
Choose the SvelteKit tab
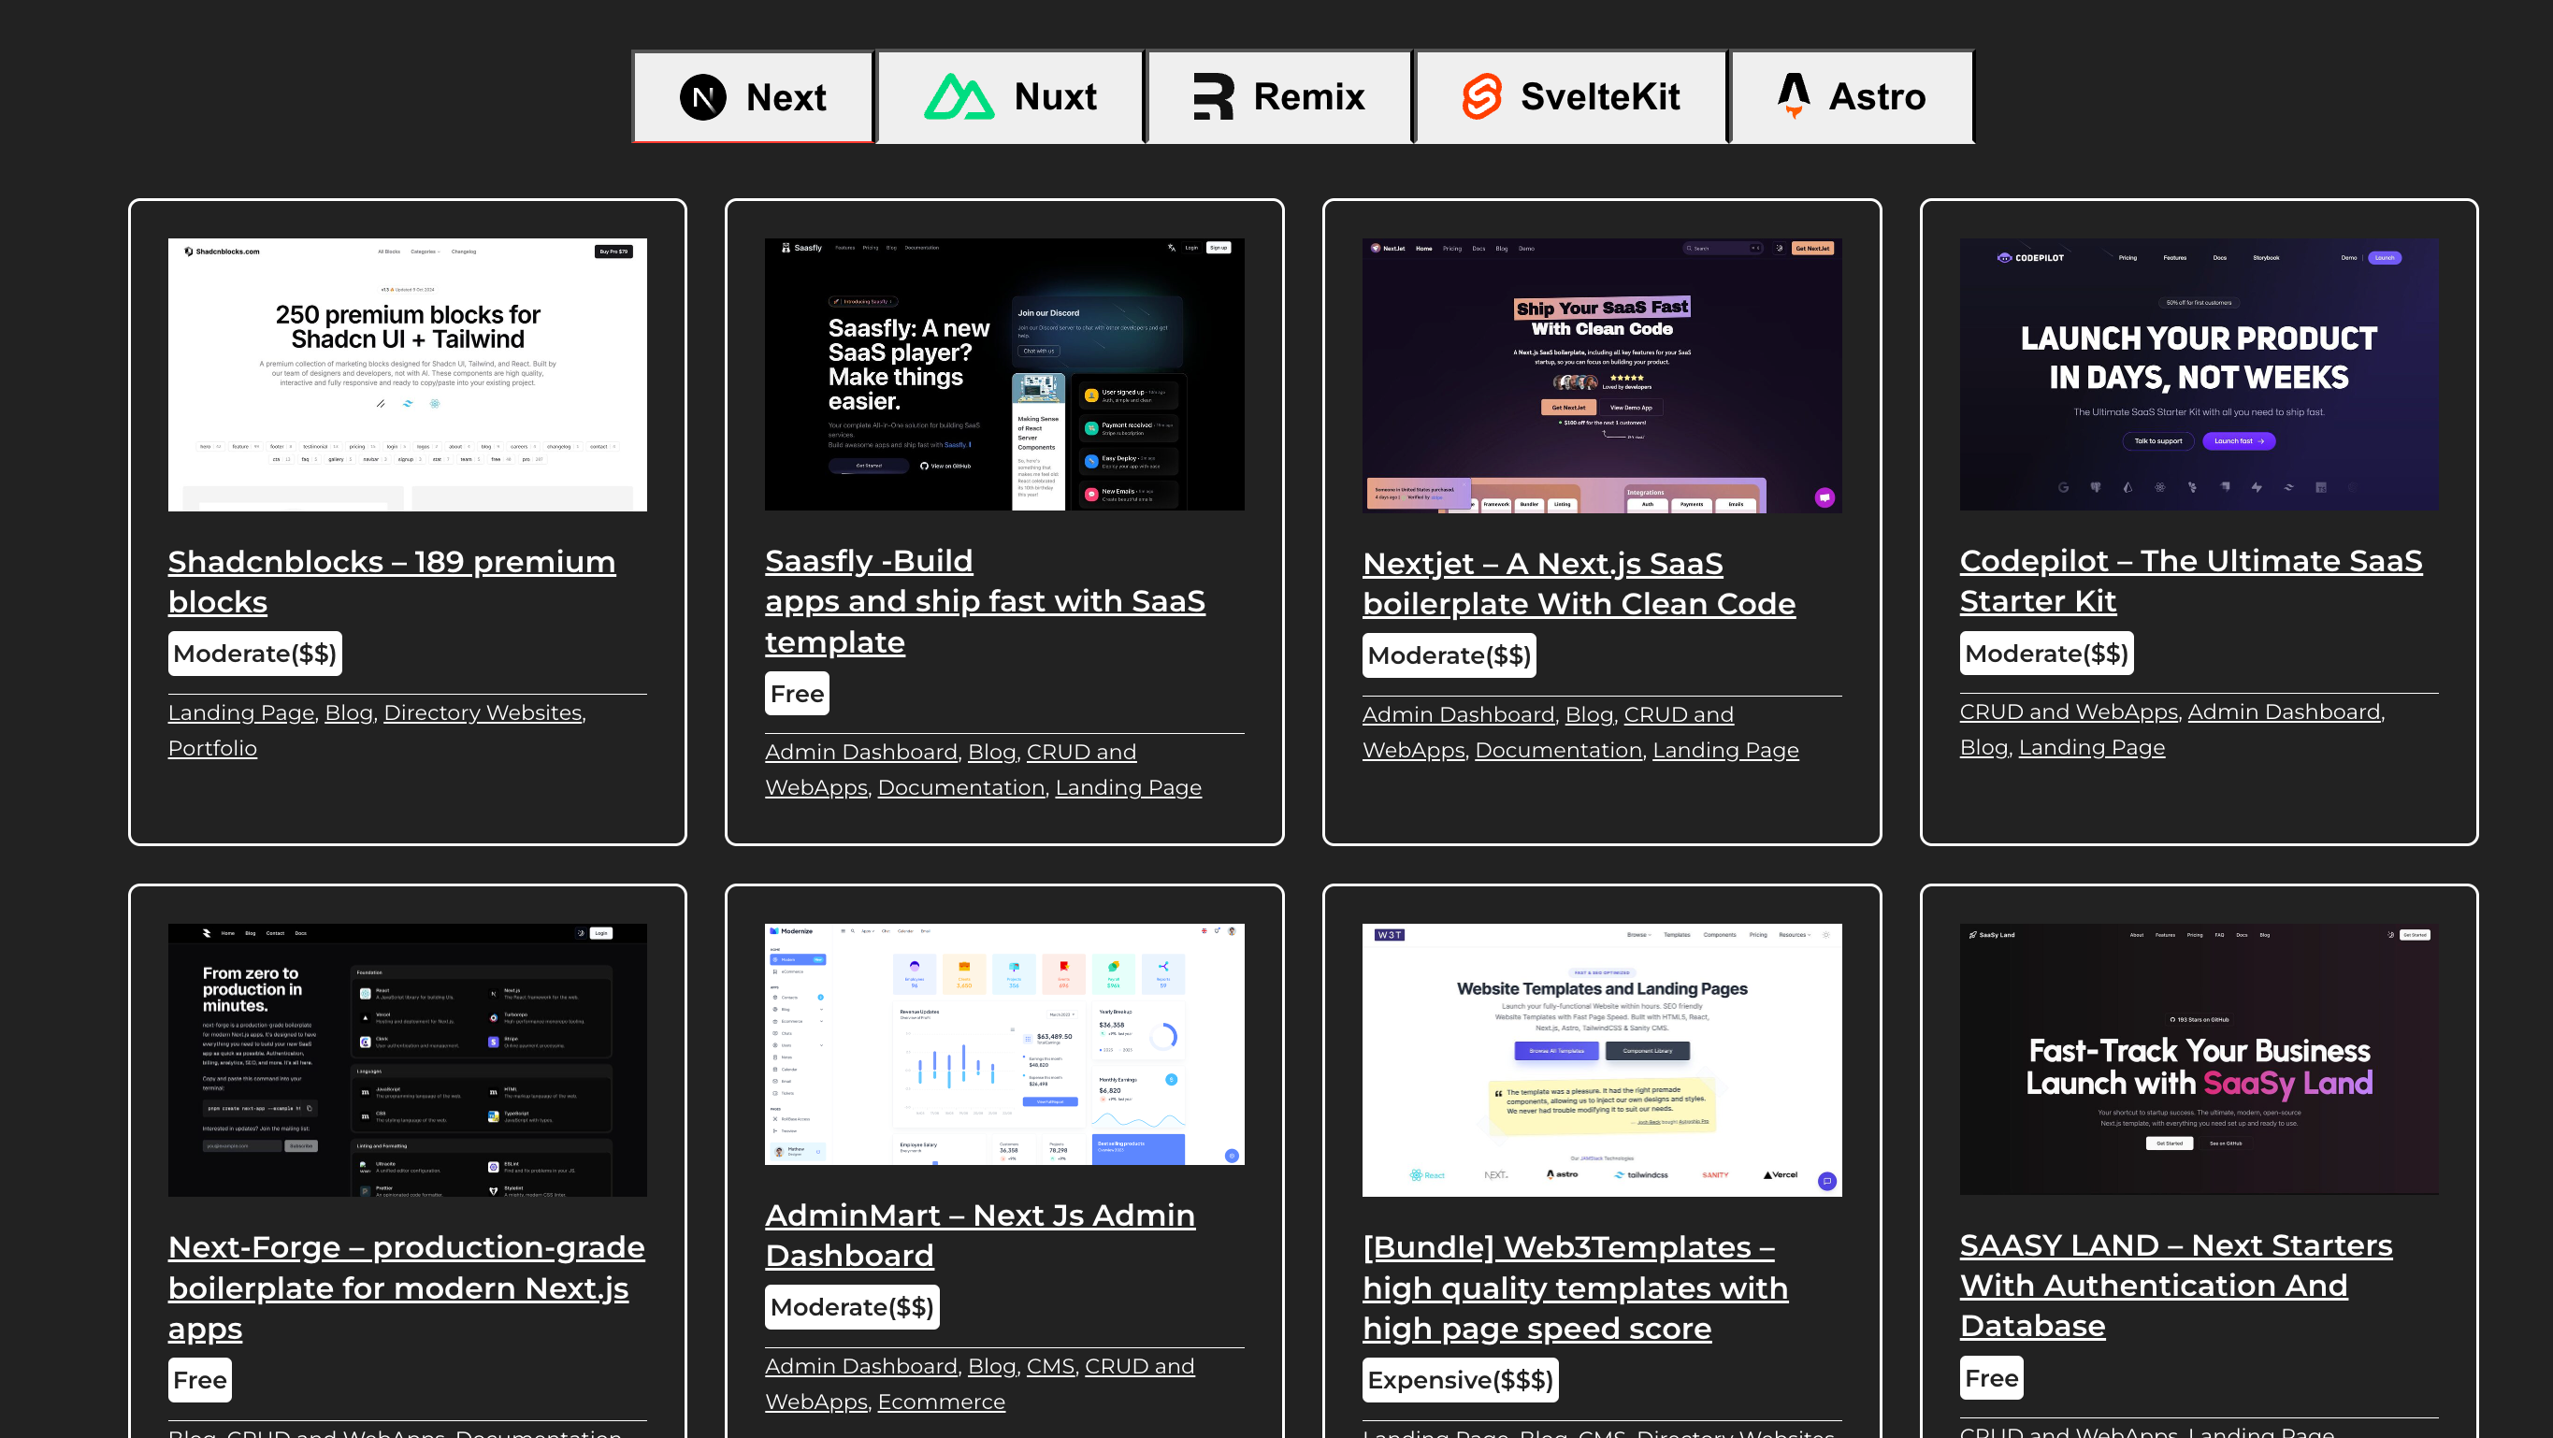tap(1571, 97)
